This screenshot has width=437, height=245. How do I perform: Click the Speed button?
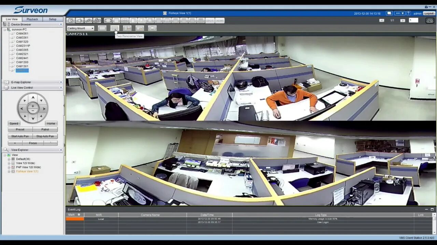[14, 124]
